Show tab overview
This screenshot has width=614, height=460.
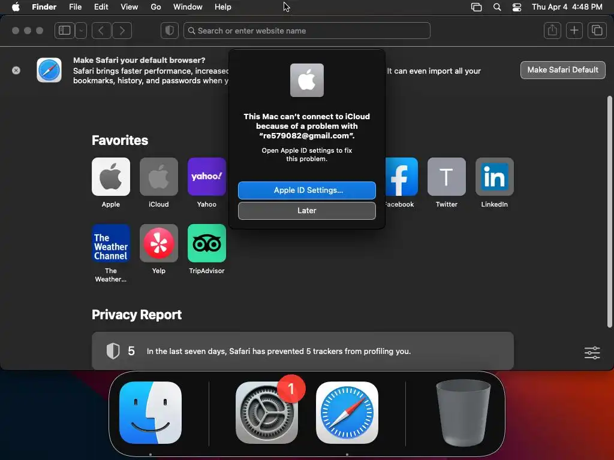tap(597, 31)
